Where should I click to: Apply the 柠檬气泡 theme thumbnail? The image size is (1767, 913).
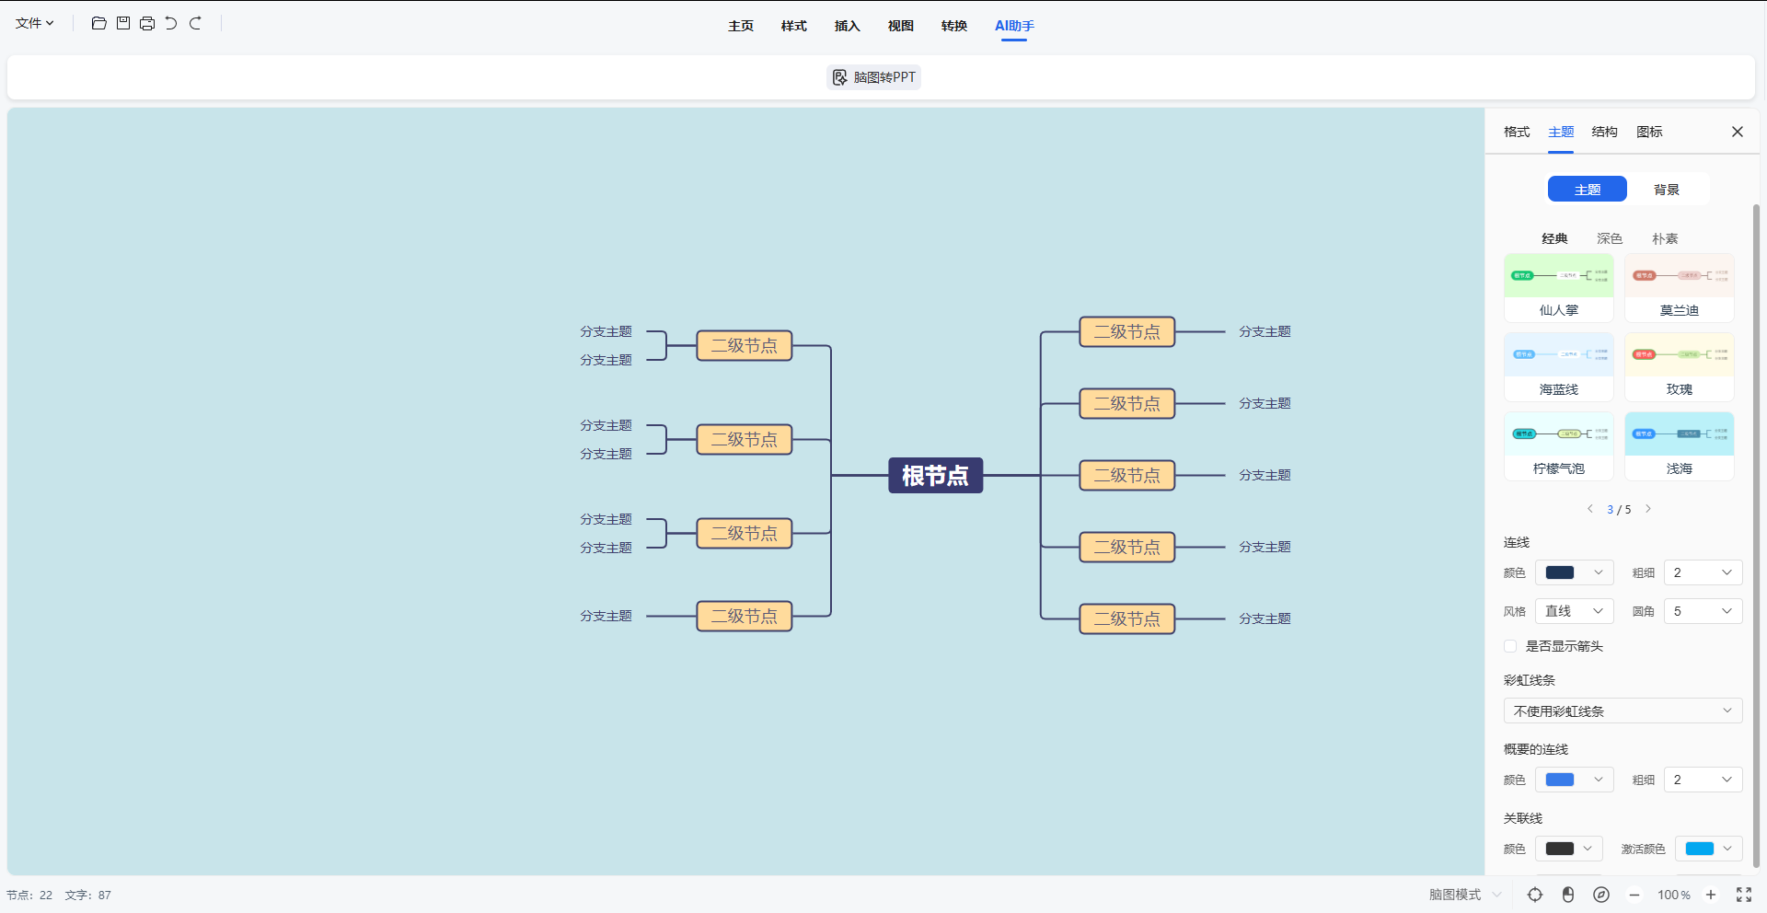point(1559,445)
